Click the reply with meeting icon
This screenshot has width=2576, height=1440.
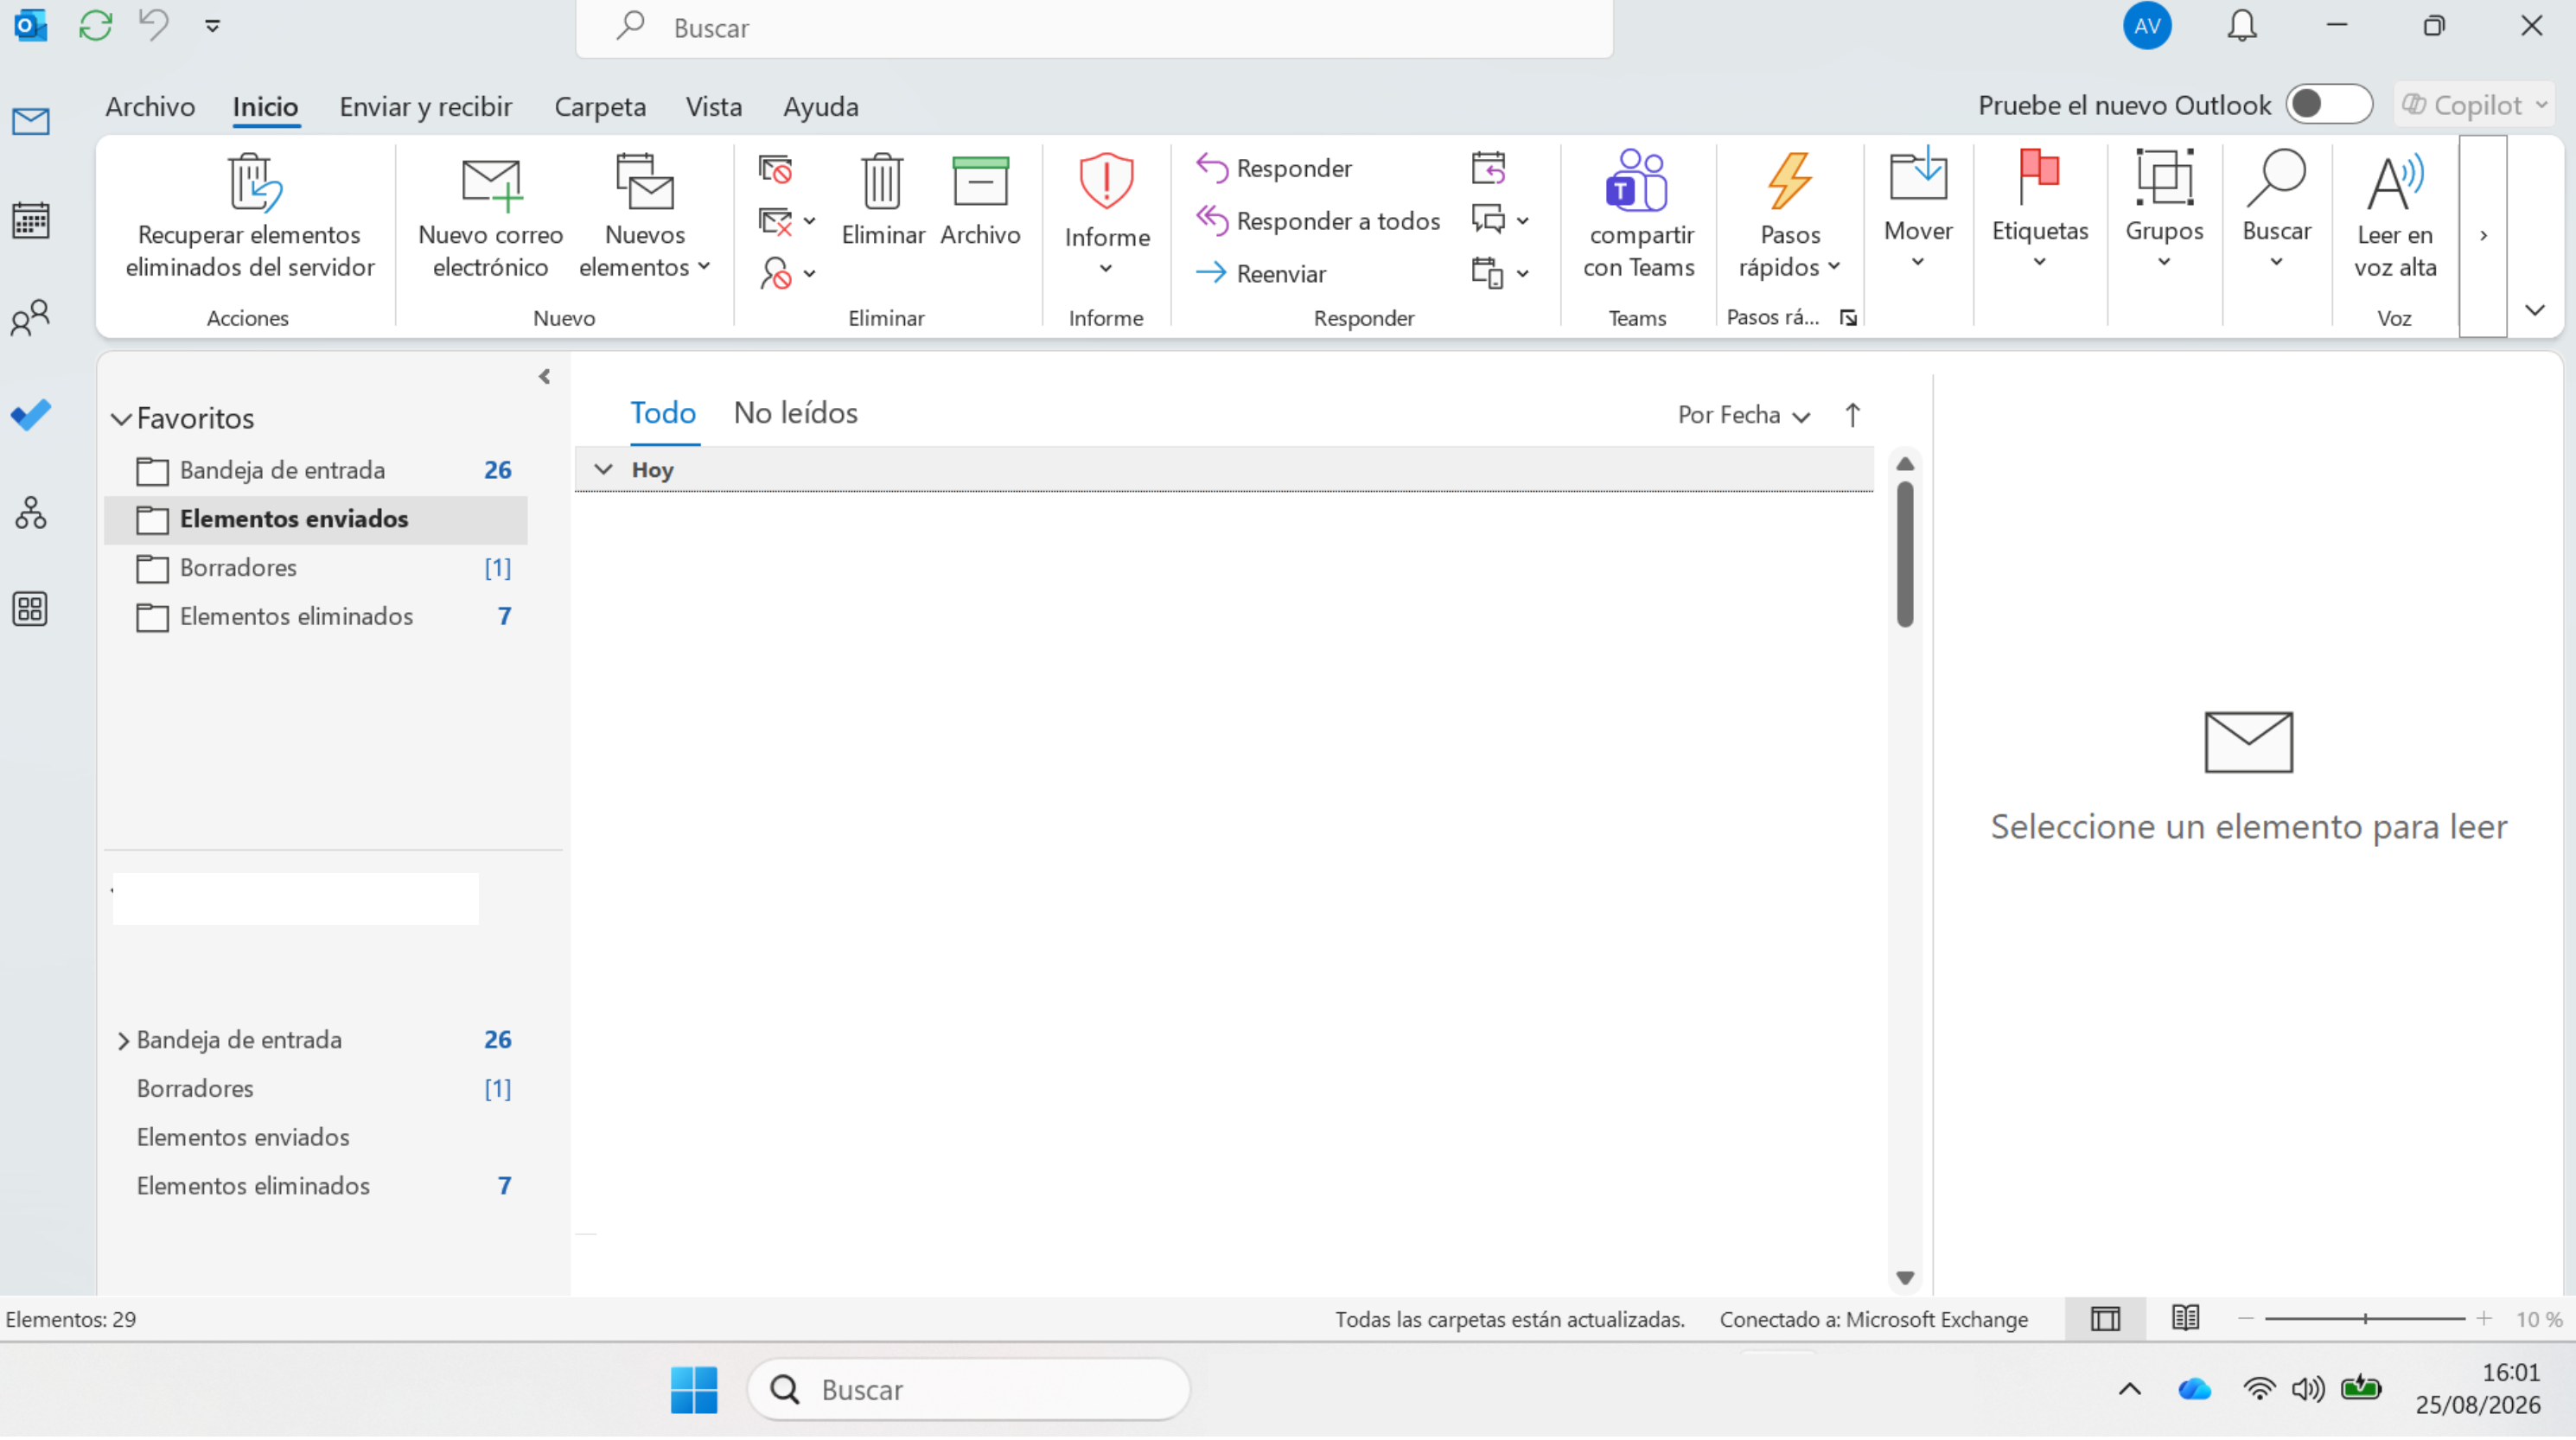point(1488,168)
